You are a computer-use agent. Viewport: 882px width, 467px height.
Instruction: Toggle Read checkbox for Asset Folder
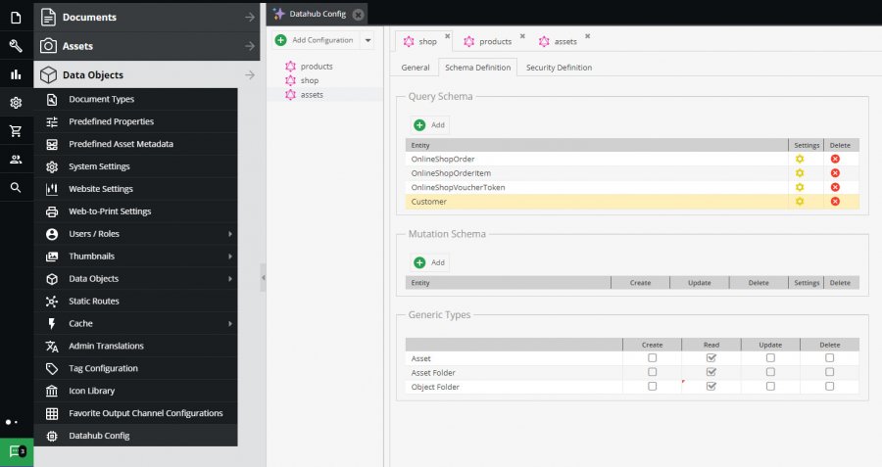point(711,372)
